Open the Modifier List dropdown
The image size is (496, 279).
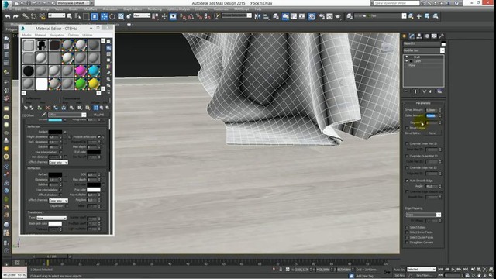pos(424,50)
